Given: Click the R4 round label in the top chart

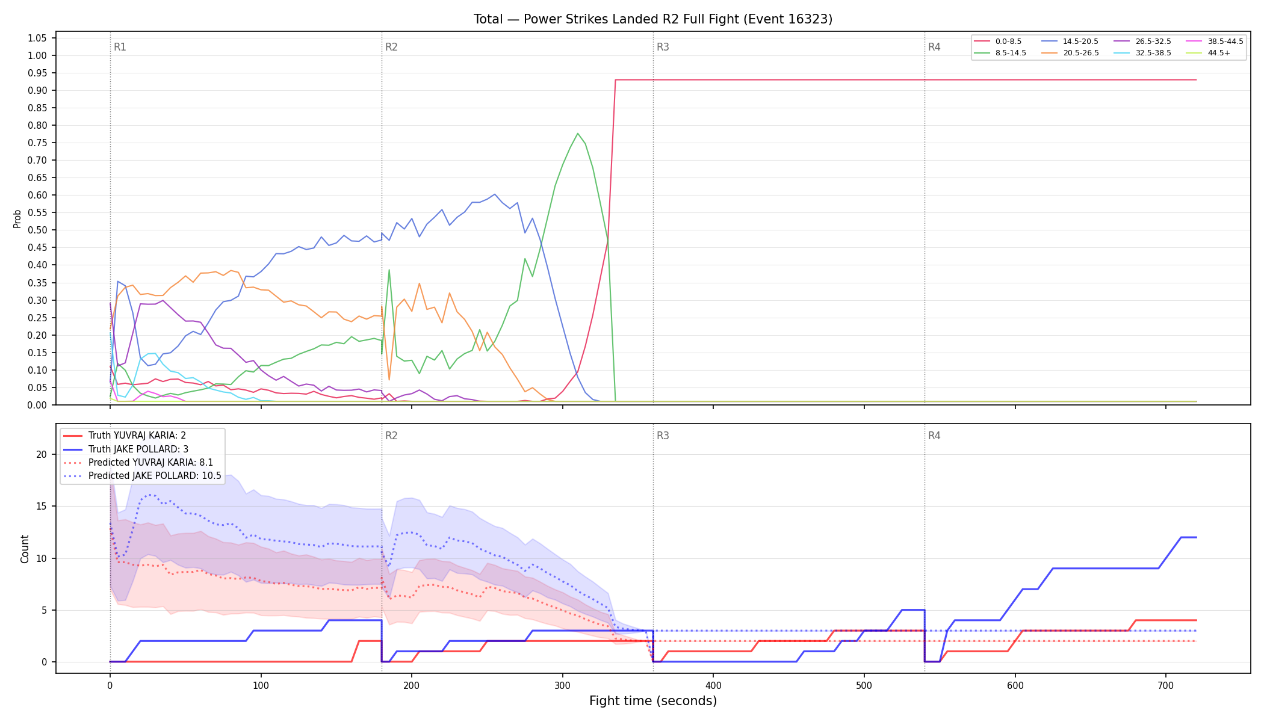Looking at the screenshot, I should point(934,47).
